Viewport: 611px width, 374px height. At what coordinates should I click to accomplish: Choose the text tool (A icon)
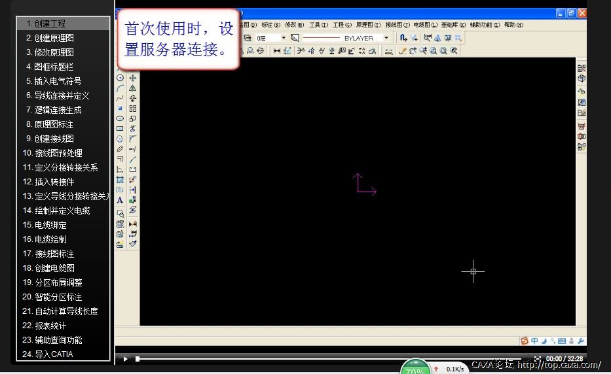tap(120, 200)
